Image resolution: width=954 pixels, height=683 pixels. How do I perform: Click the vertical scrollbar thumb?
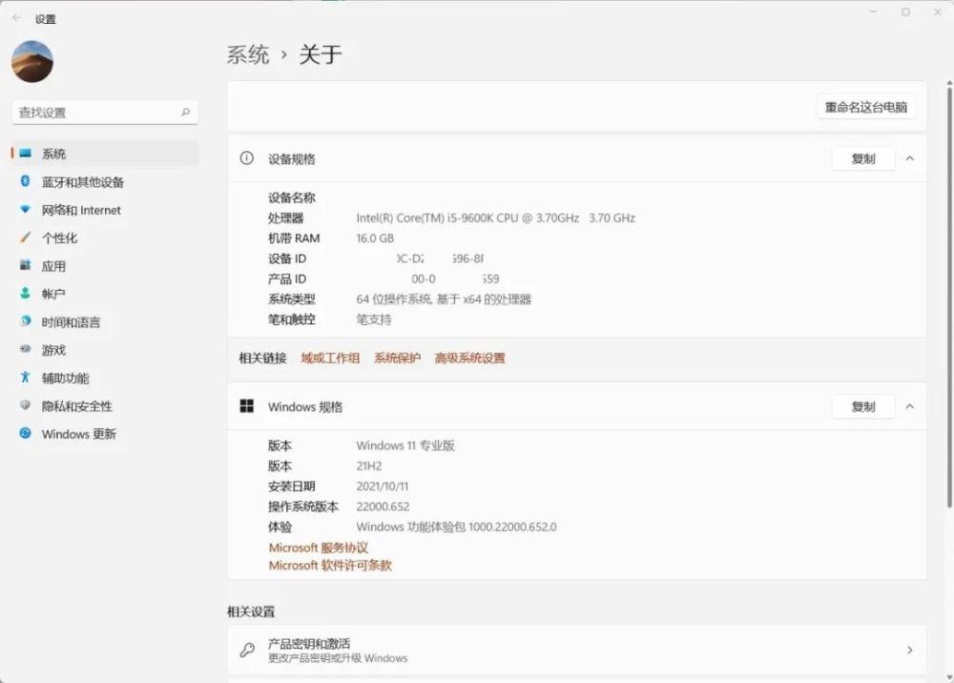pyautogui.click(x=949, y=298)
